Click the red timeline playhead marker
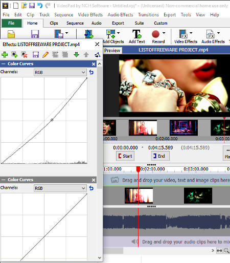 (138, 169)
